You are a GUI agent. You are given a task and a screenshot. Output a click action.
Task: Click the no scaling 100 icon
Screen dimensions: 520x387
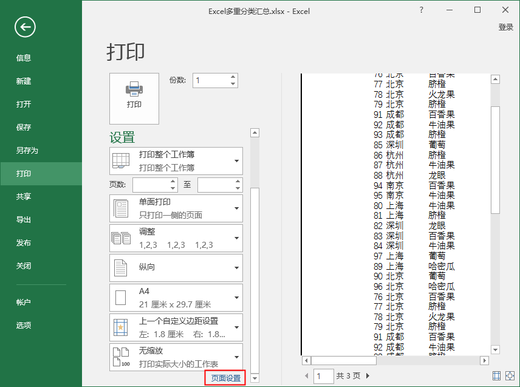click(121, 357)
